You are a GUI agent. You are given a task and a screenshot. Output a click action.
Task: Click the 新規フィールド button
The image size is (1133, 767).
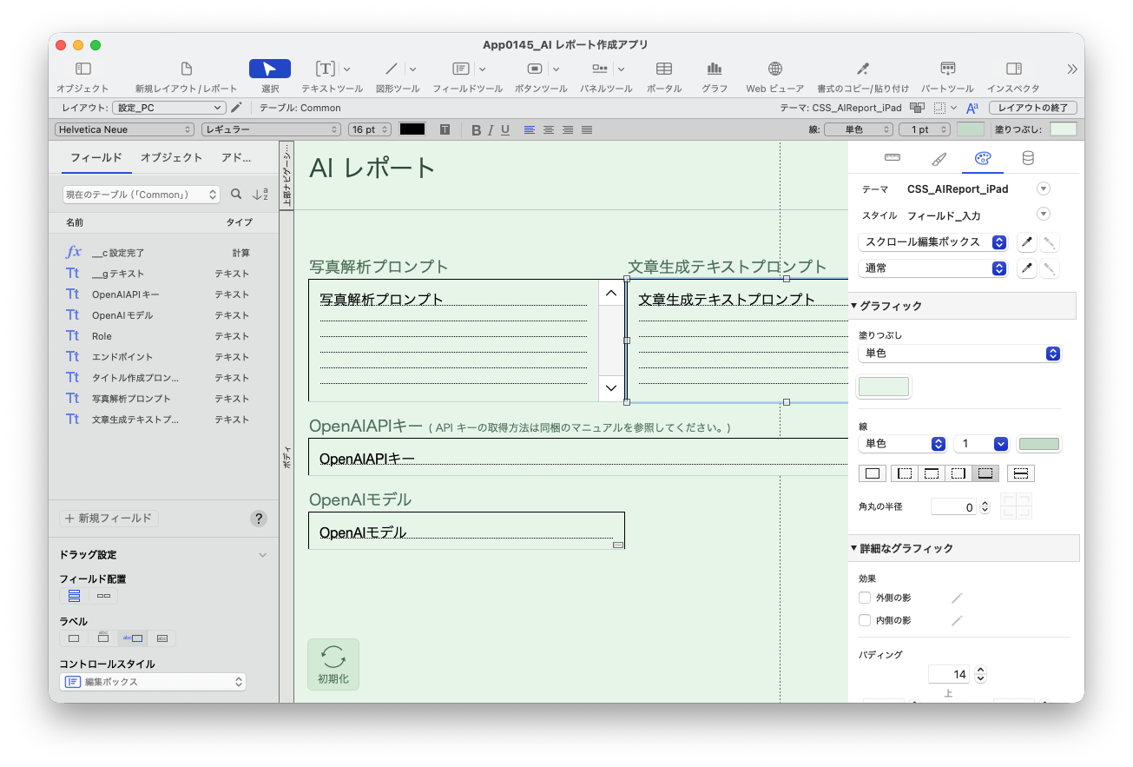tap(109, 519)
